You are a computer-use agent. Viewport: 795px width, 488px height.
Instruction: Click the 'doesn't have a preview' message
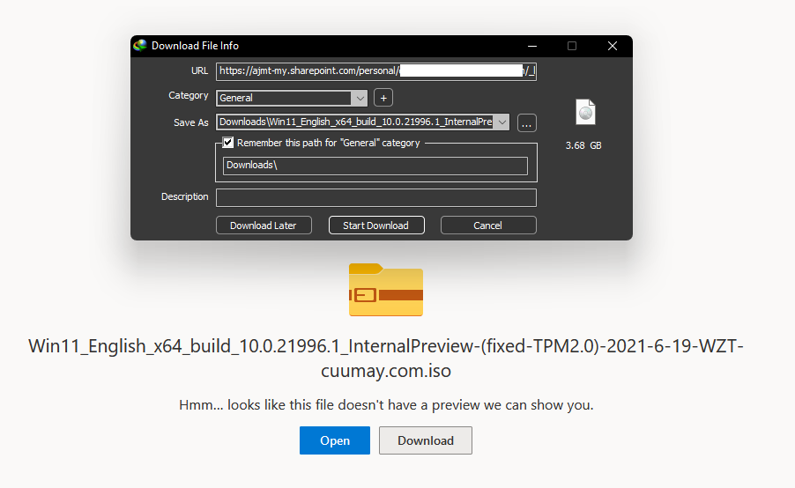coord(386,405)
